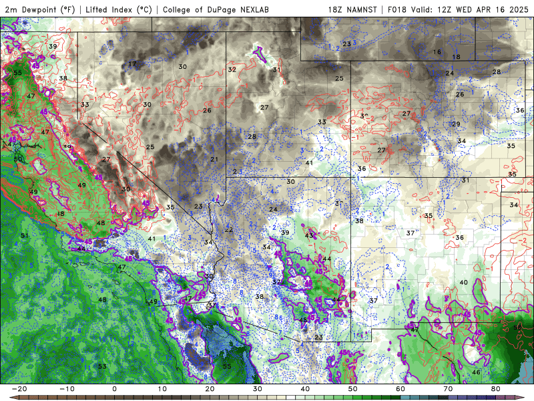Click the '21' dewpoint value on the map
The image size is (534, 401).
[214, 159]
